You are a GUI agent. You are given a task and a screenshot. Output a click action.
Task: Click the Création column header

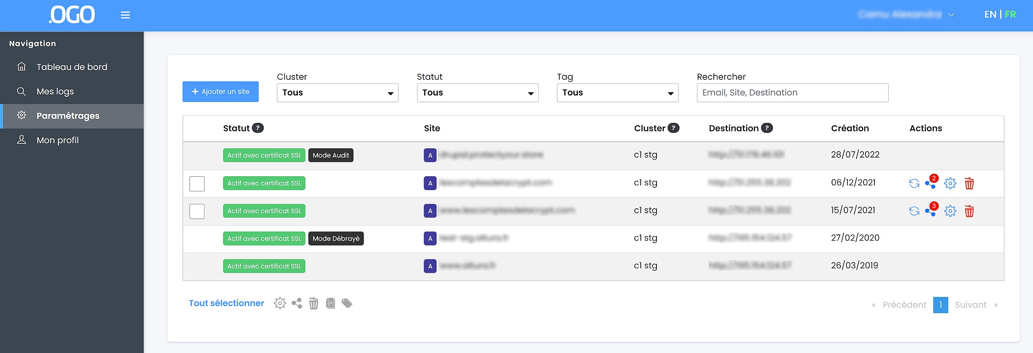[x=850, y=128]
